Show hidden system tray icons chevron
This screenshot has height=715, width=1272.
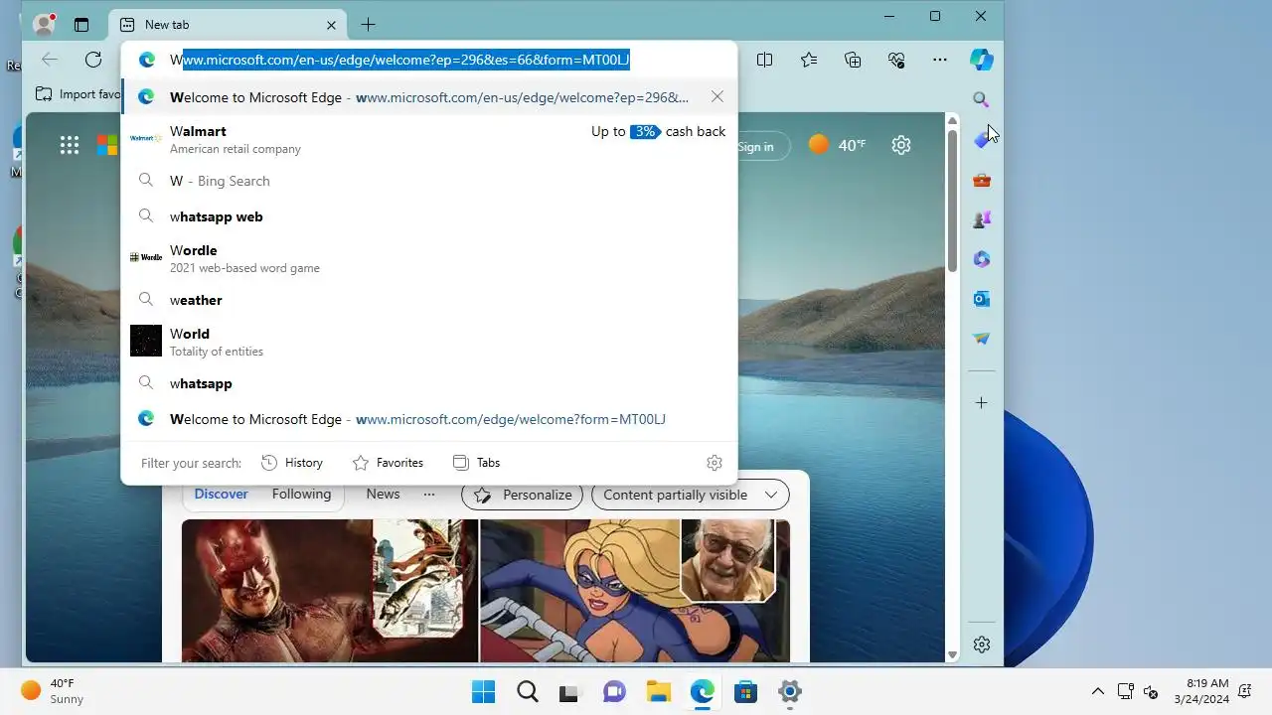[1098, 692]
